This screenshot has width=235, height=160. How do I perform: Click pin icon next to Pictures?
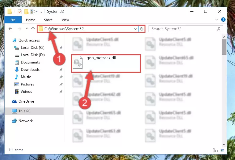pos(61,84)
